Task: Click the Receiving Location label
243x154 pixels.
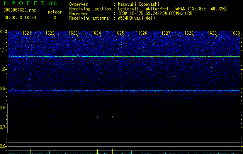Action: pos(90,9)
